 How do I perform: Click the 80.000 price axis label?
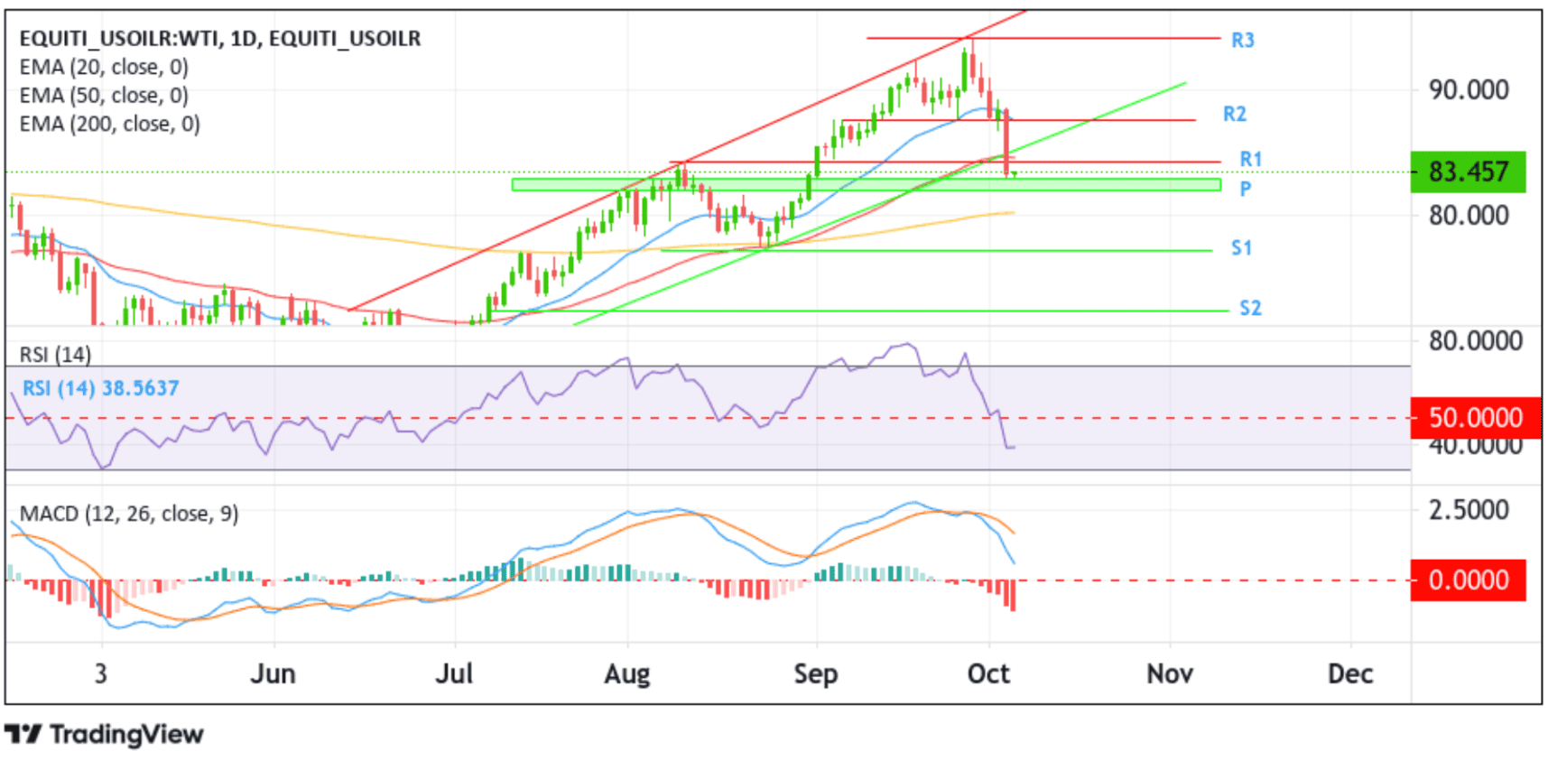(1469, 216)
